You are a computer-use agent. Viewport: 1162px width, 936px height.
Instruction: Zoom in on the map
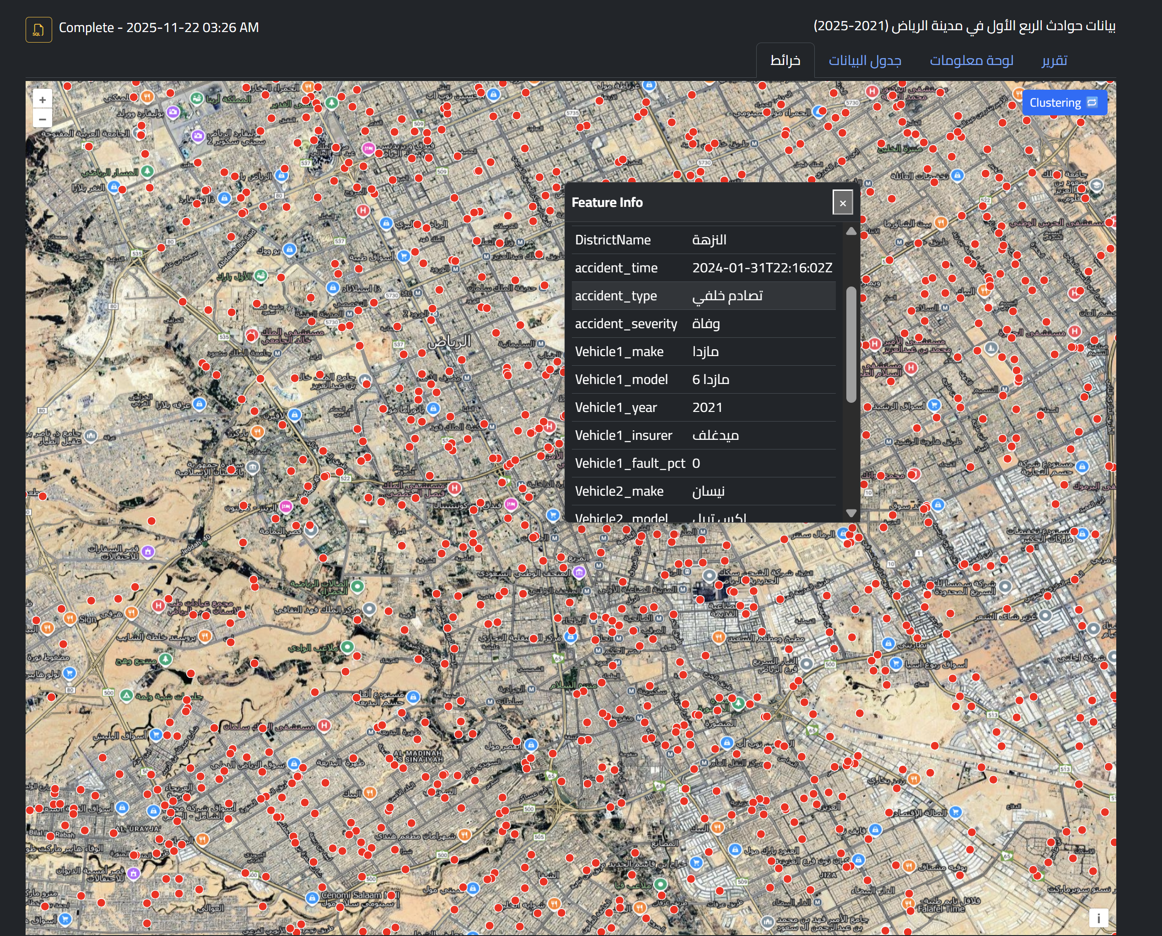pos(43,100)
